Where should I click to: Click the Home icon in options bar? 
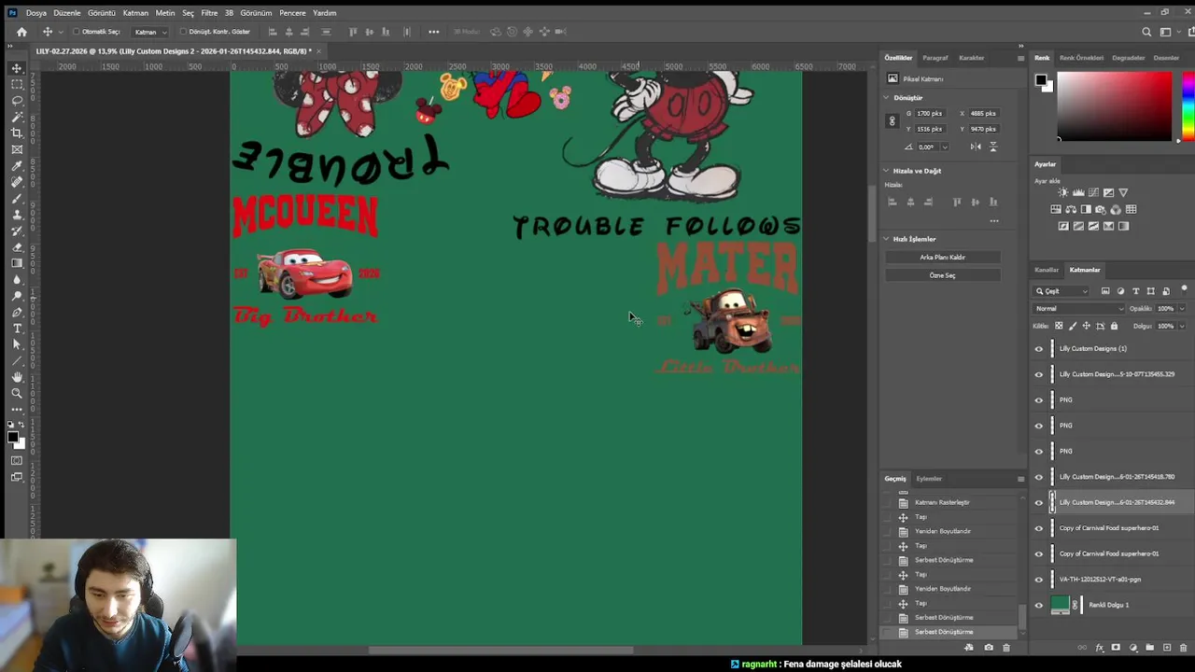[x=21, y=32]
